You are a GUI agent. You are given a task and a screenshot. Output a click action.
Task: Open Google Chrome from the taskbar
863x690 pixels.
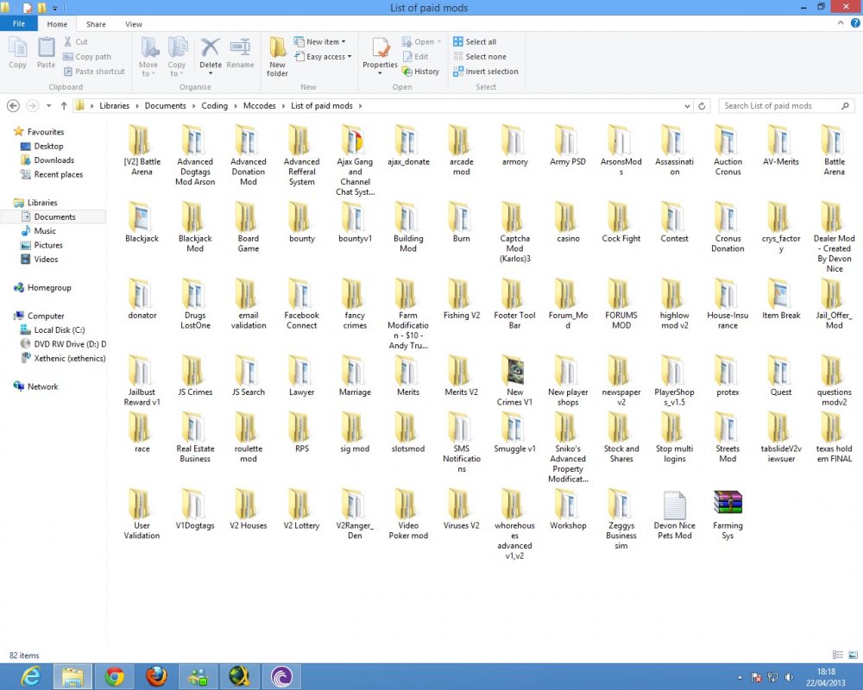(115, 676)
